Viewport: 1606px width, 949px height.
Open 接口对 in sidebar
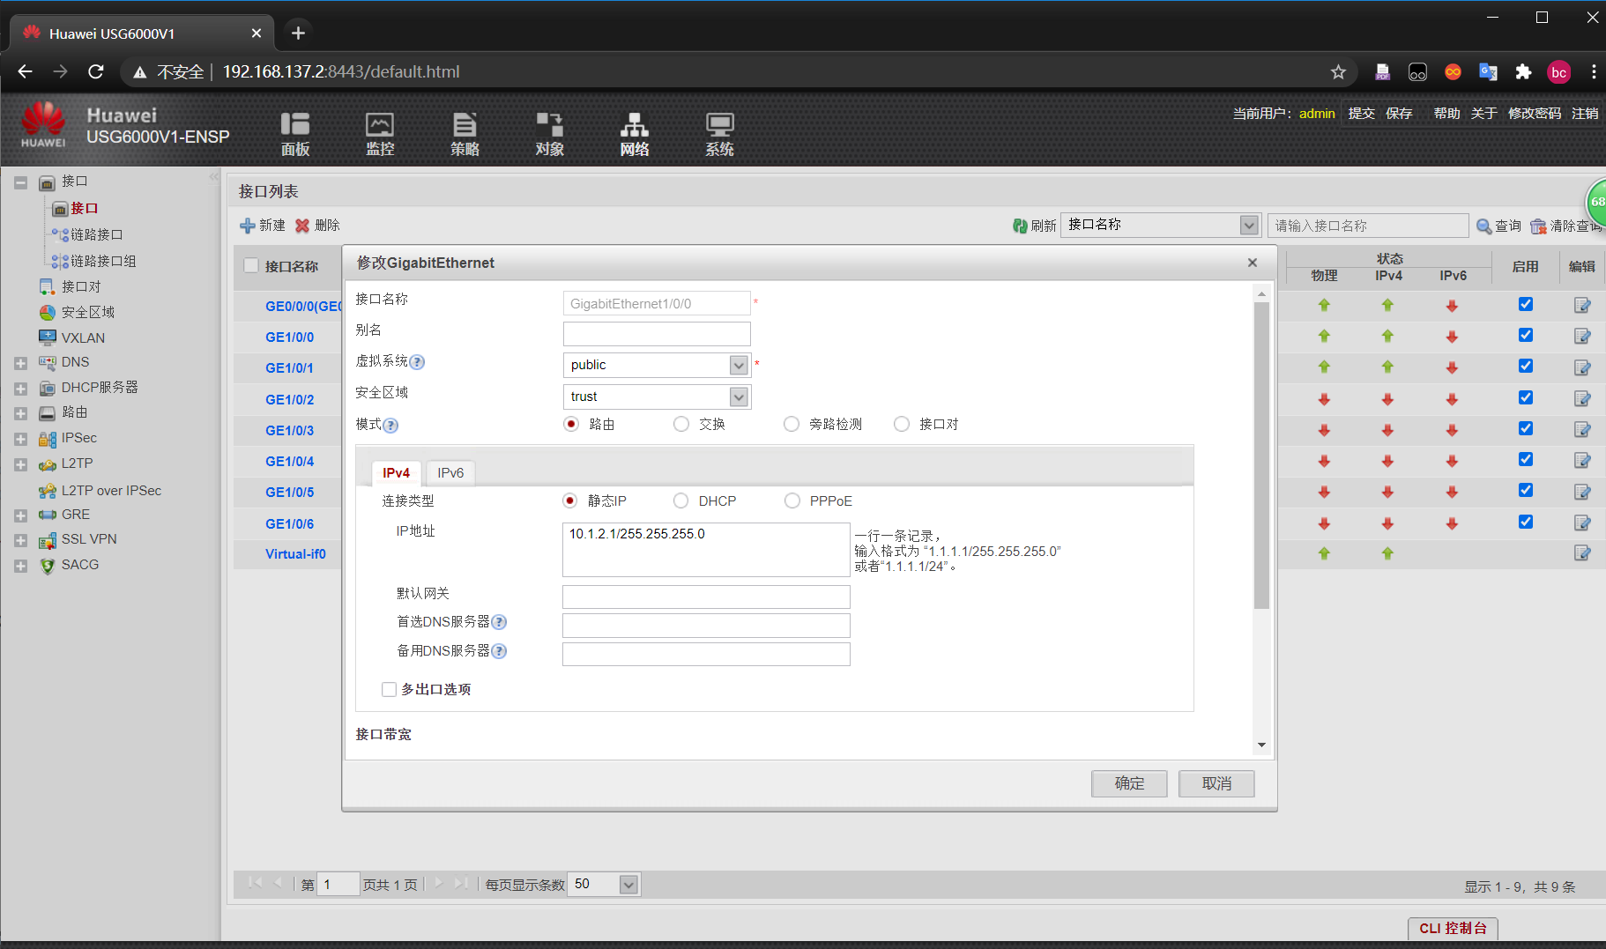pos(81,286)
